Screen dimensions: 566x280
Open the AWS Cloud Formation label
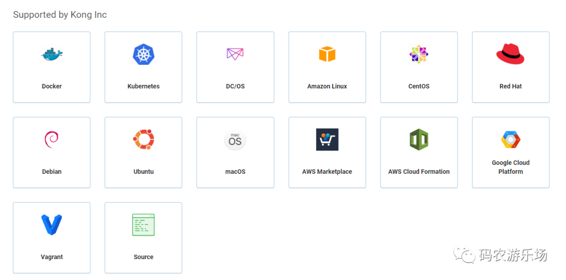[419, 172]
